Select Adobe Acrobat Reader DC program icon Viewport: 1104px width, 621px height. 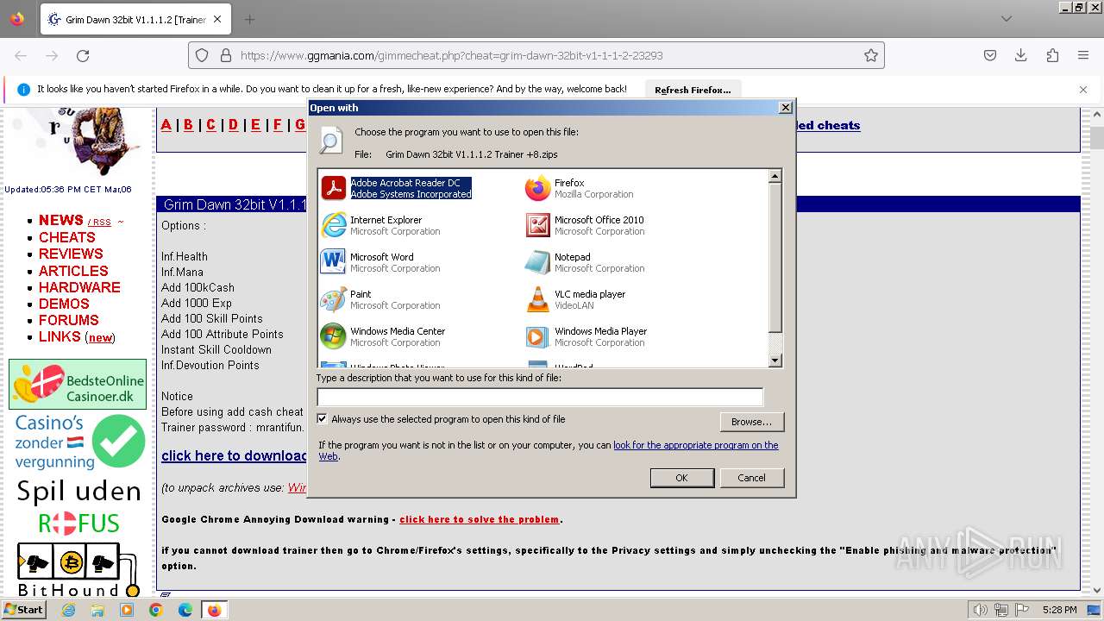(x=334, y=188)
